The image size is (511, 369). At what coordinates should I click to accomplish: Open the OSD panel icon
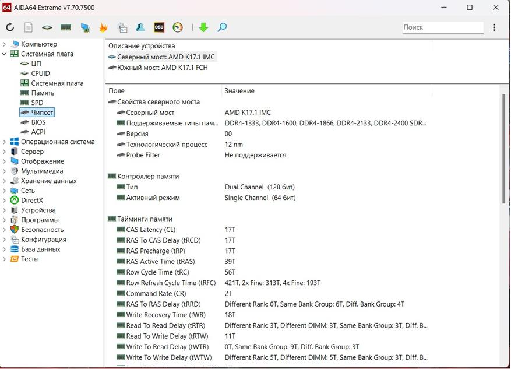tap(159, 27)
